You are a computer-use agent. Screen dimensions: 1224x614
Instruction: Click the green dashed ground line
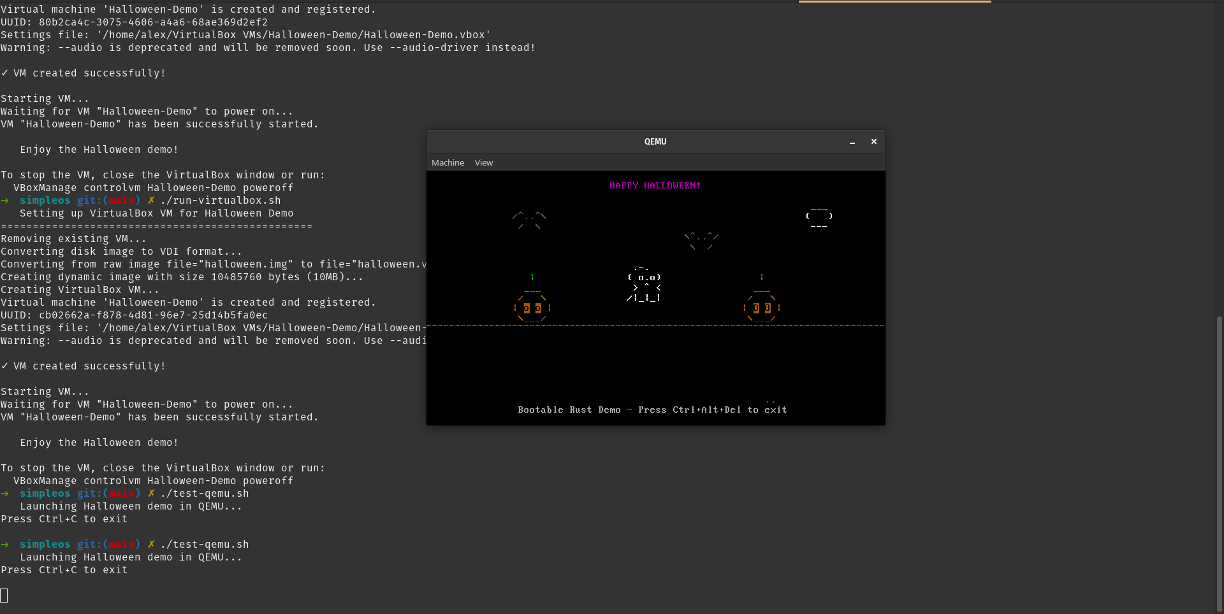coord(655,325)
